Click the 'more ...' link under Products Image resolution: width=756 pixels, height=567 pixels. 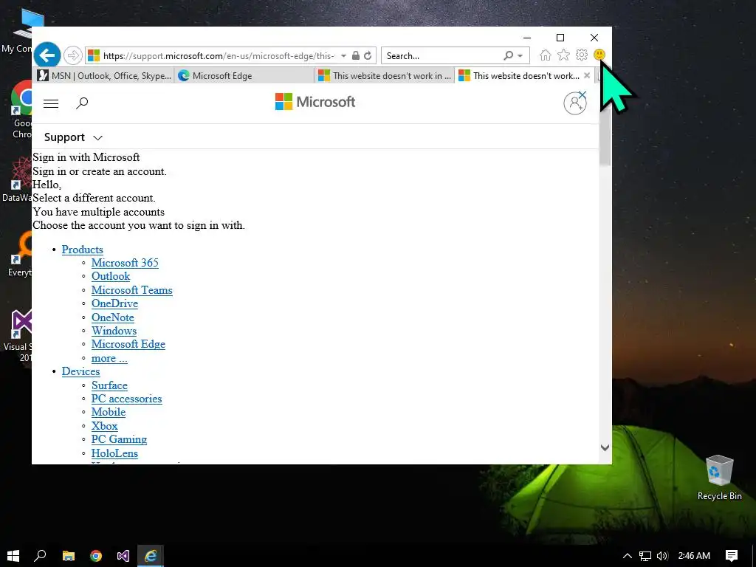click(109, 358)
